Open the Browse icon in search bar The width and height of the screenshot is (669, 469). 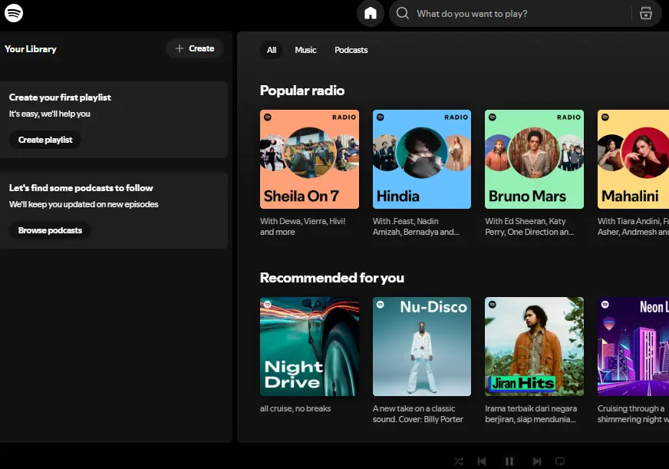646,13
